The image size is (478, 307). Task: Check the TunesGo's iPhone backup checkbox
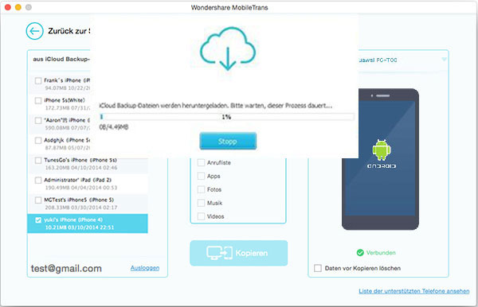(38, 160)
